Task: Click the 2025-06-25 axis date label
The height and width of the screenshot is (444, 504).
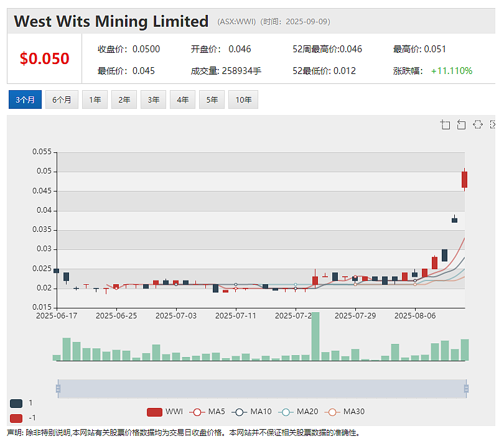Action: click(116, 316)
